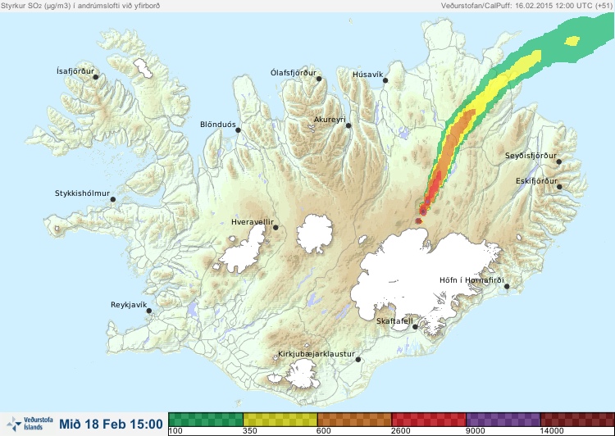The height and width of the screenshot is (436, 615).
Task: Click the Blönduós location dot
Action: pyautogui.click(x=238, y=129)
